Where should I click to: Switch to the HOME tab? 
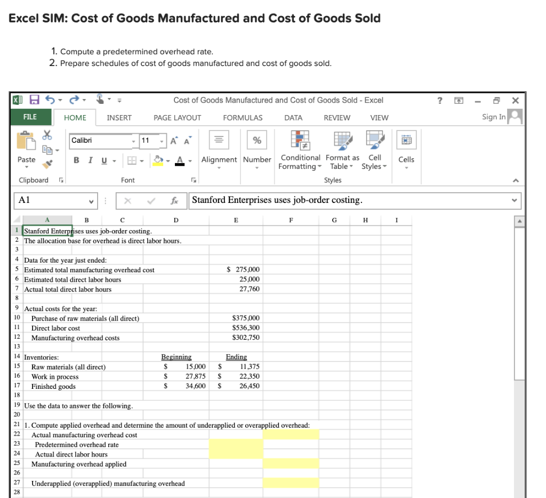[75, 118]
